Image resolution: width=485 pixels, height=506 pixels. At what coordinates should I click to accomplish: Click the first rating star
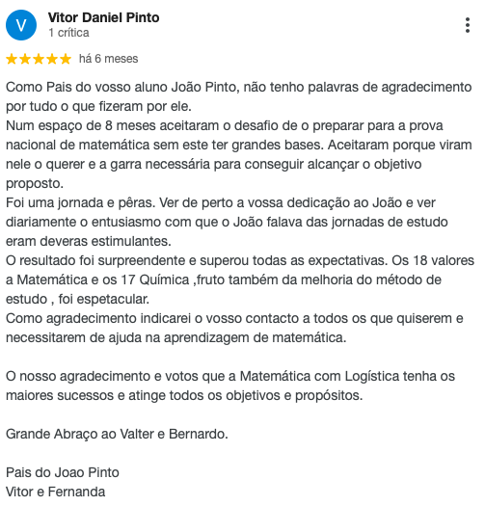point(12,59)
